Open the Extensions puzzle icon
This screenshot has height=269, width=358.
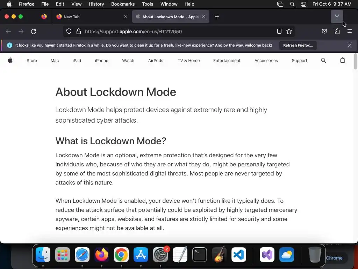[x=337, y=31]
